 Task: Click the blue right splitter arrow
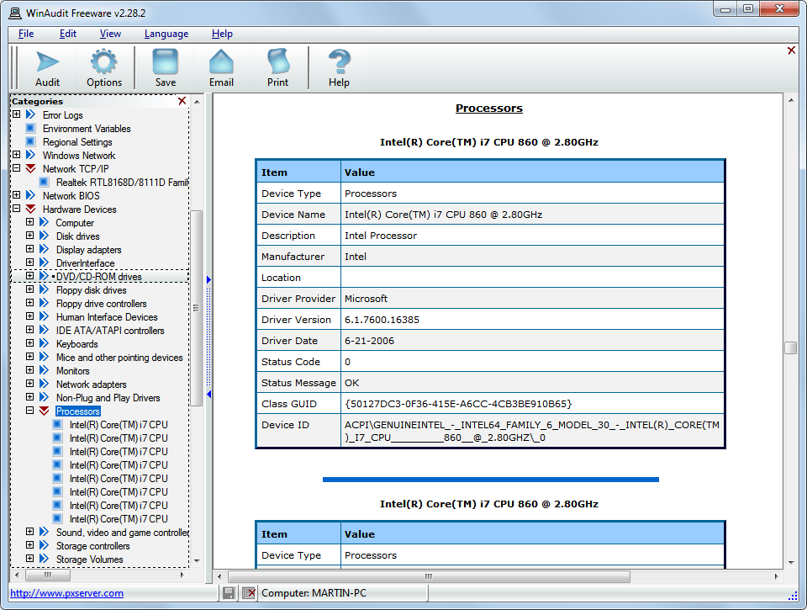tap(208, 279)
